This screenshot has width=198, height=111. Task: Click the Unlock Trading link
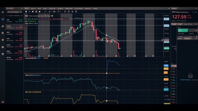[185, 80]
